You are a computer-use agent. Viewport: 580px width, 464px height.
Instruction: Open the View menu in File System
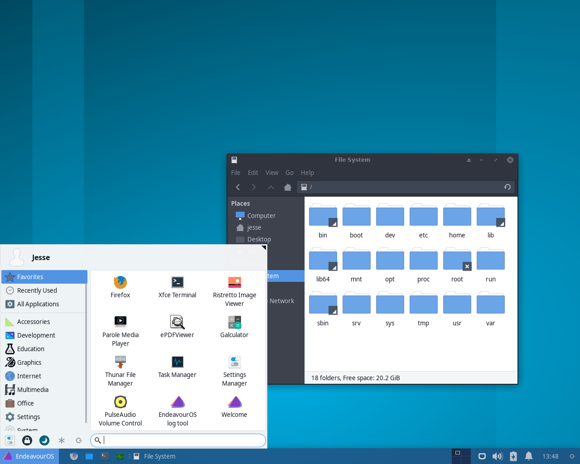(272, 173)
